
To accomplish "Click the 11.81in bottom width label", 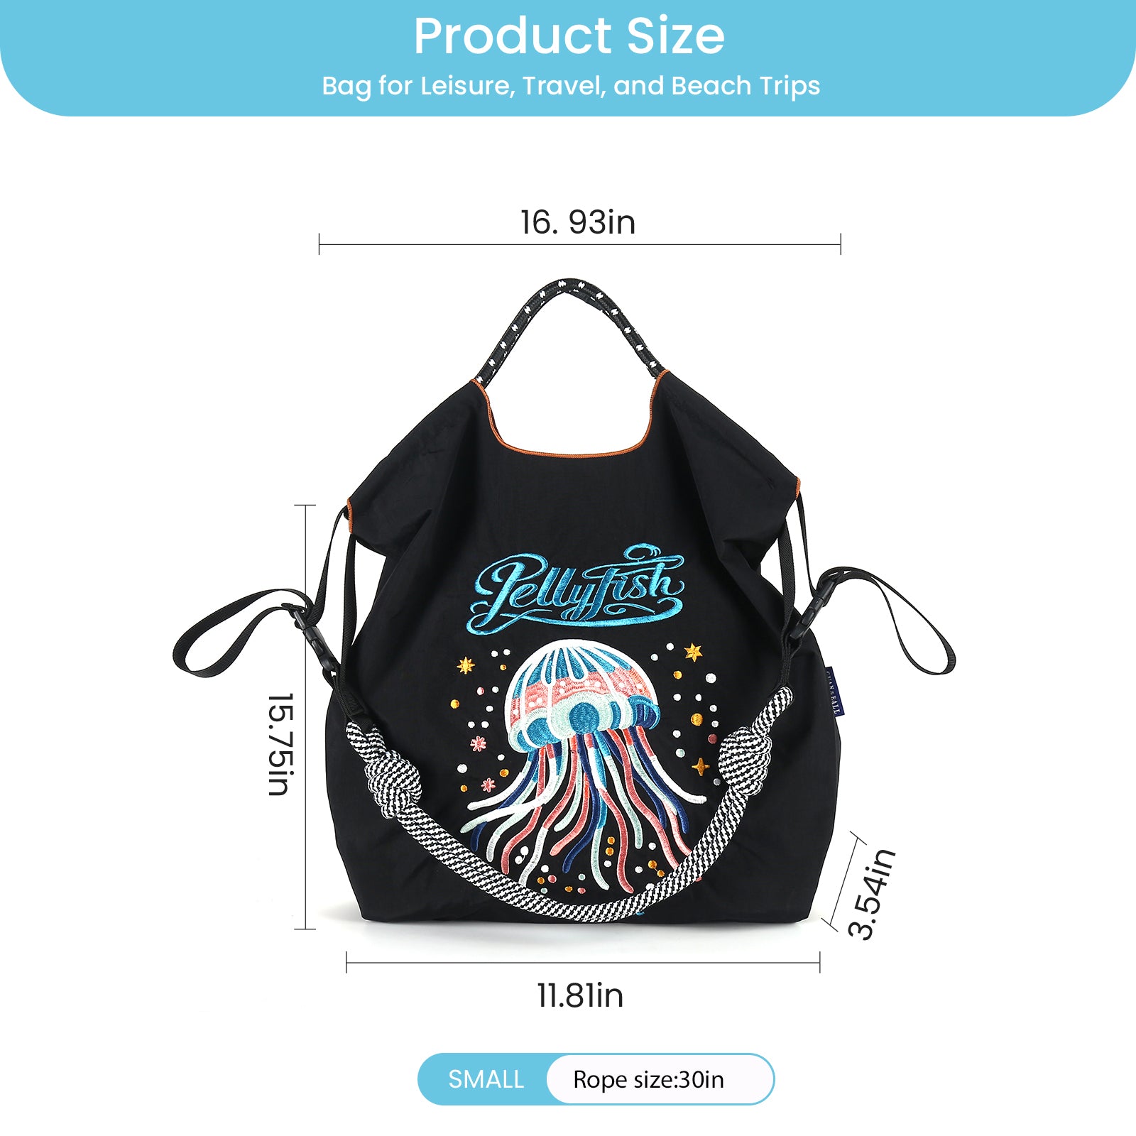I will (580, 995).
